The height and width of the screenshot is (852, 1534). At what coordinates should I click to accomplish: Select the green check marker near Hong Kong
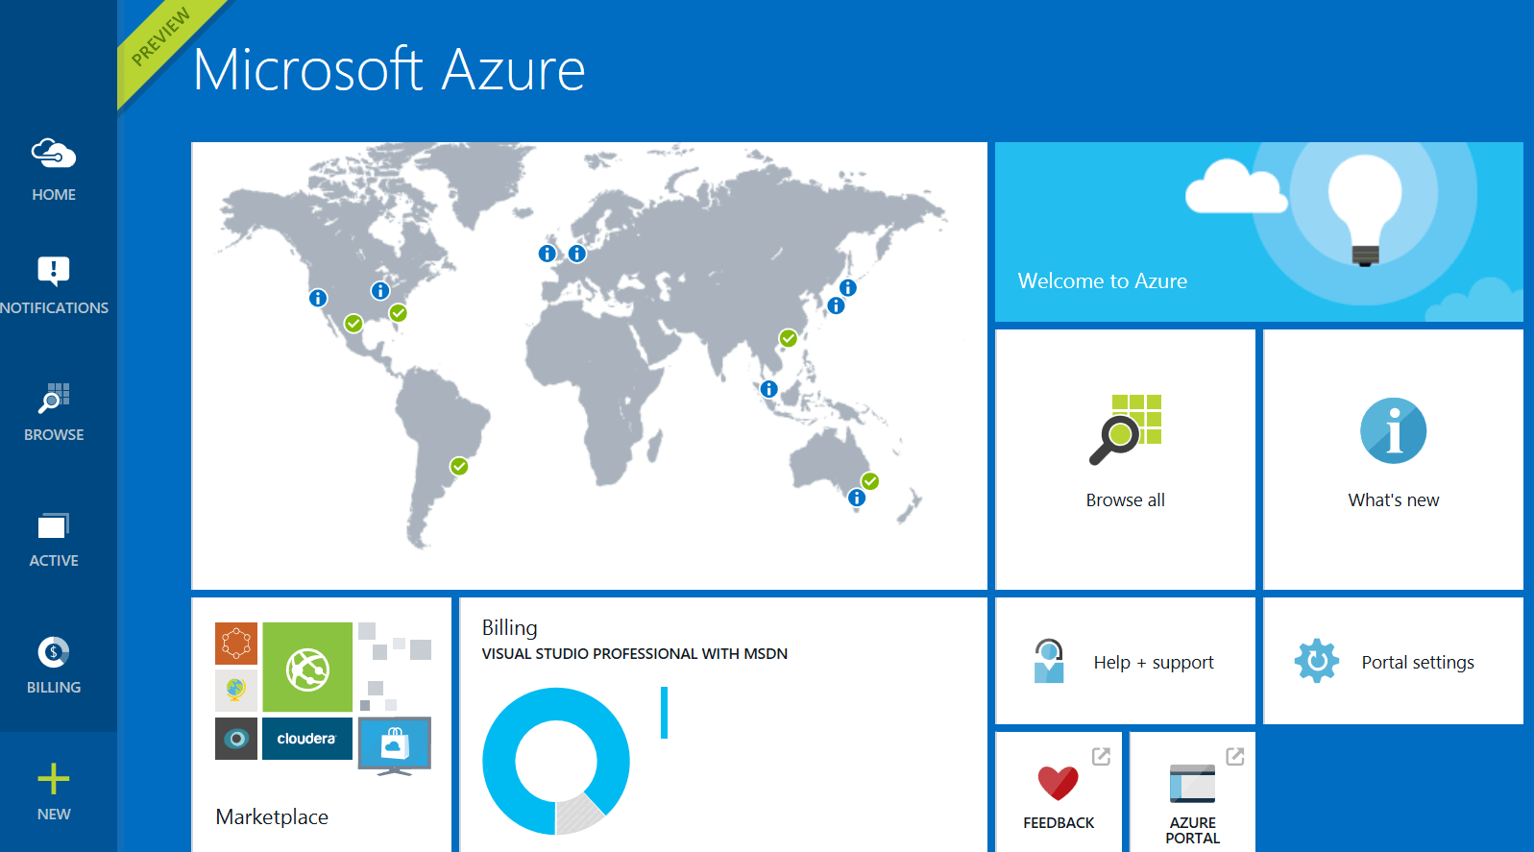click(789, 338)
